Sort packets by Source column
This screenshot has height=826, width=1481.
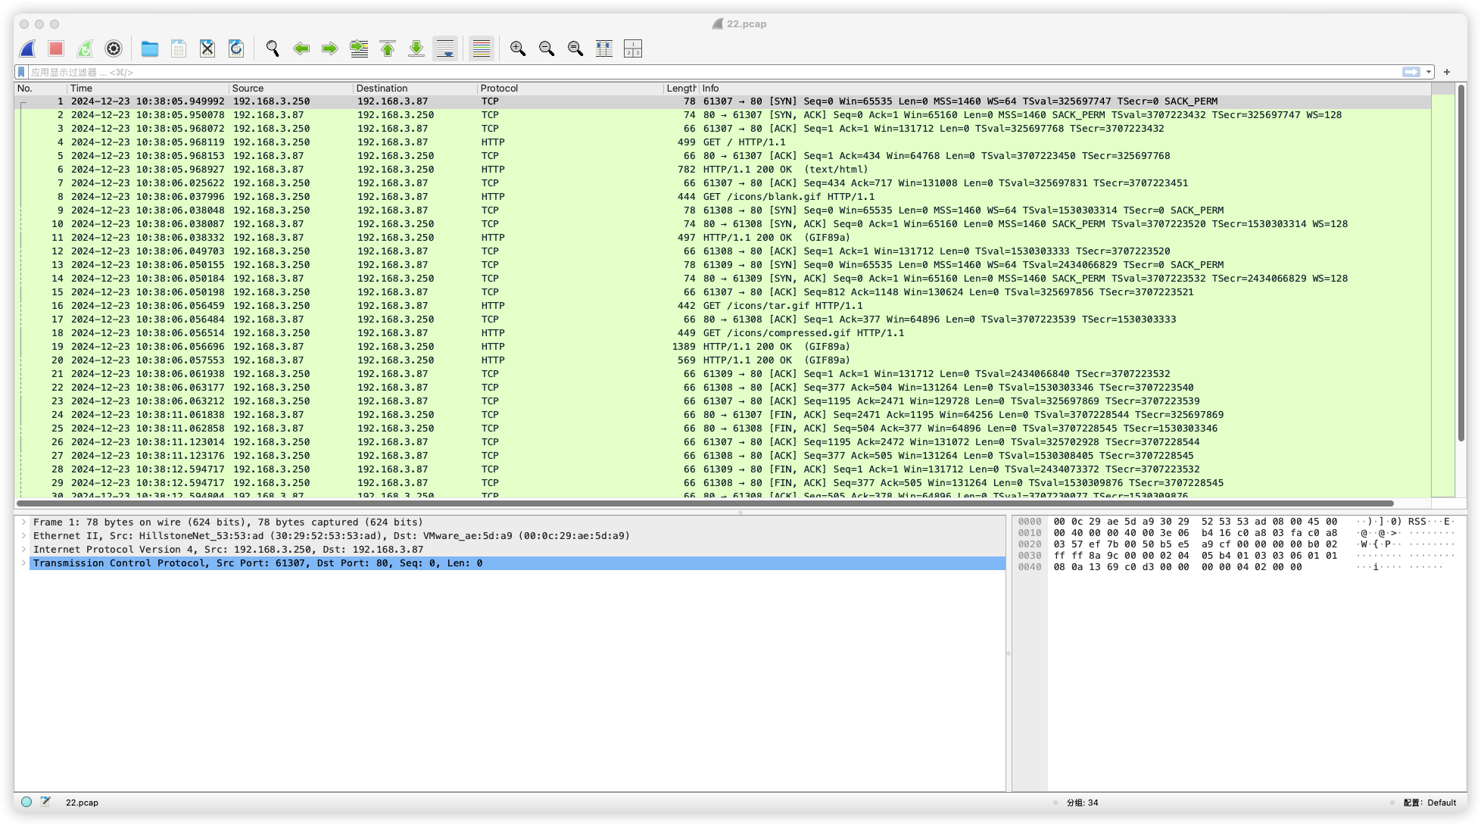point(292,88)
